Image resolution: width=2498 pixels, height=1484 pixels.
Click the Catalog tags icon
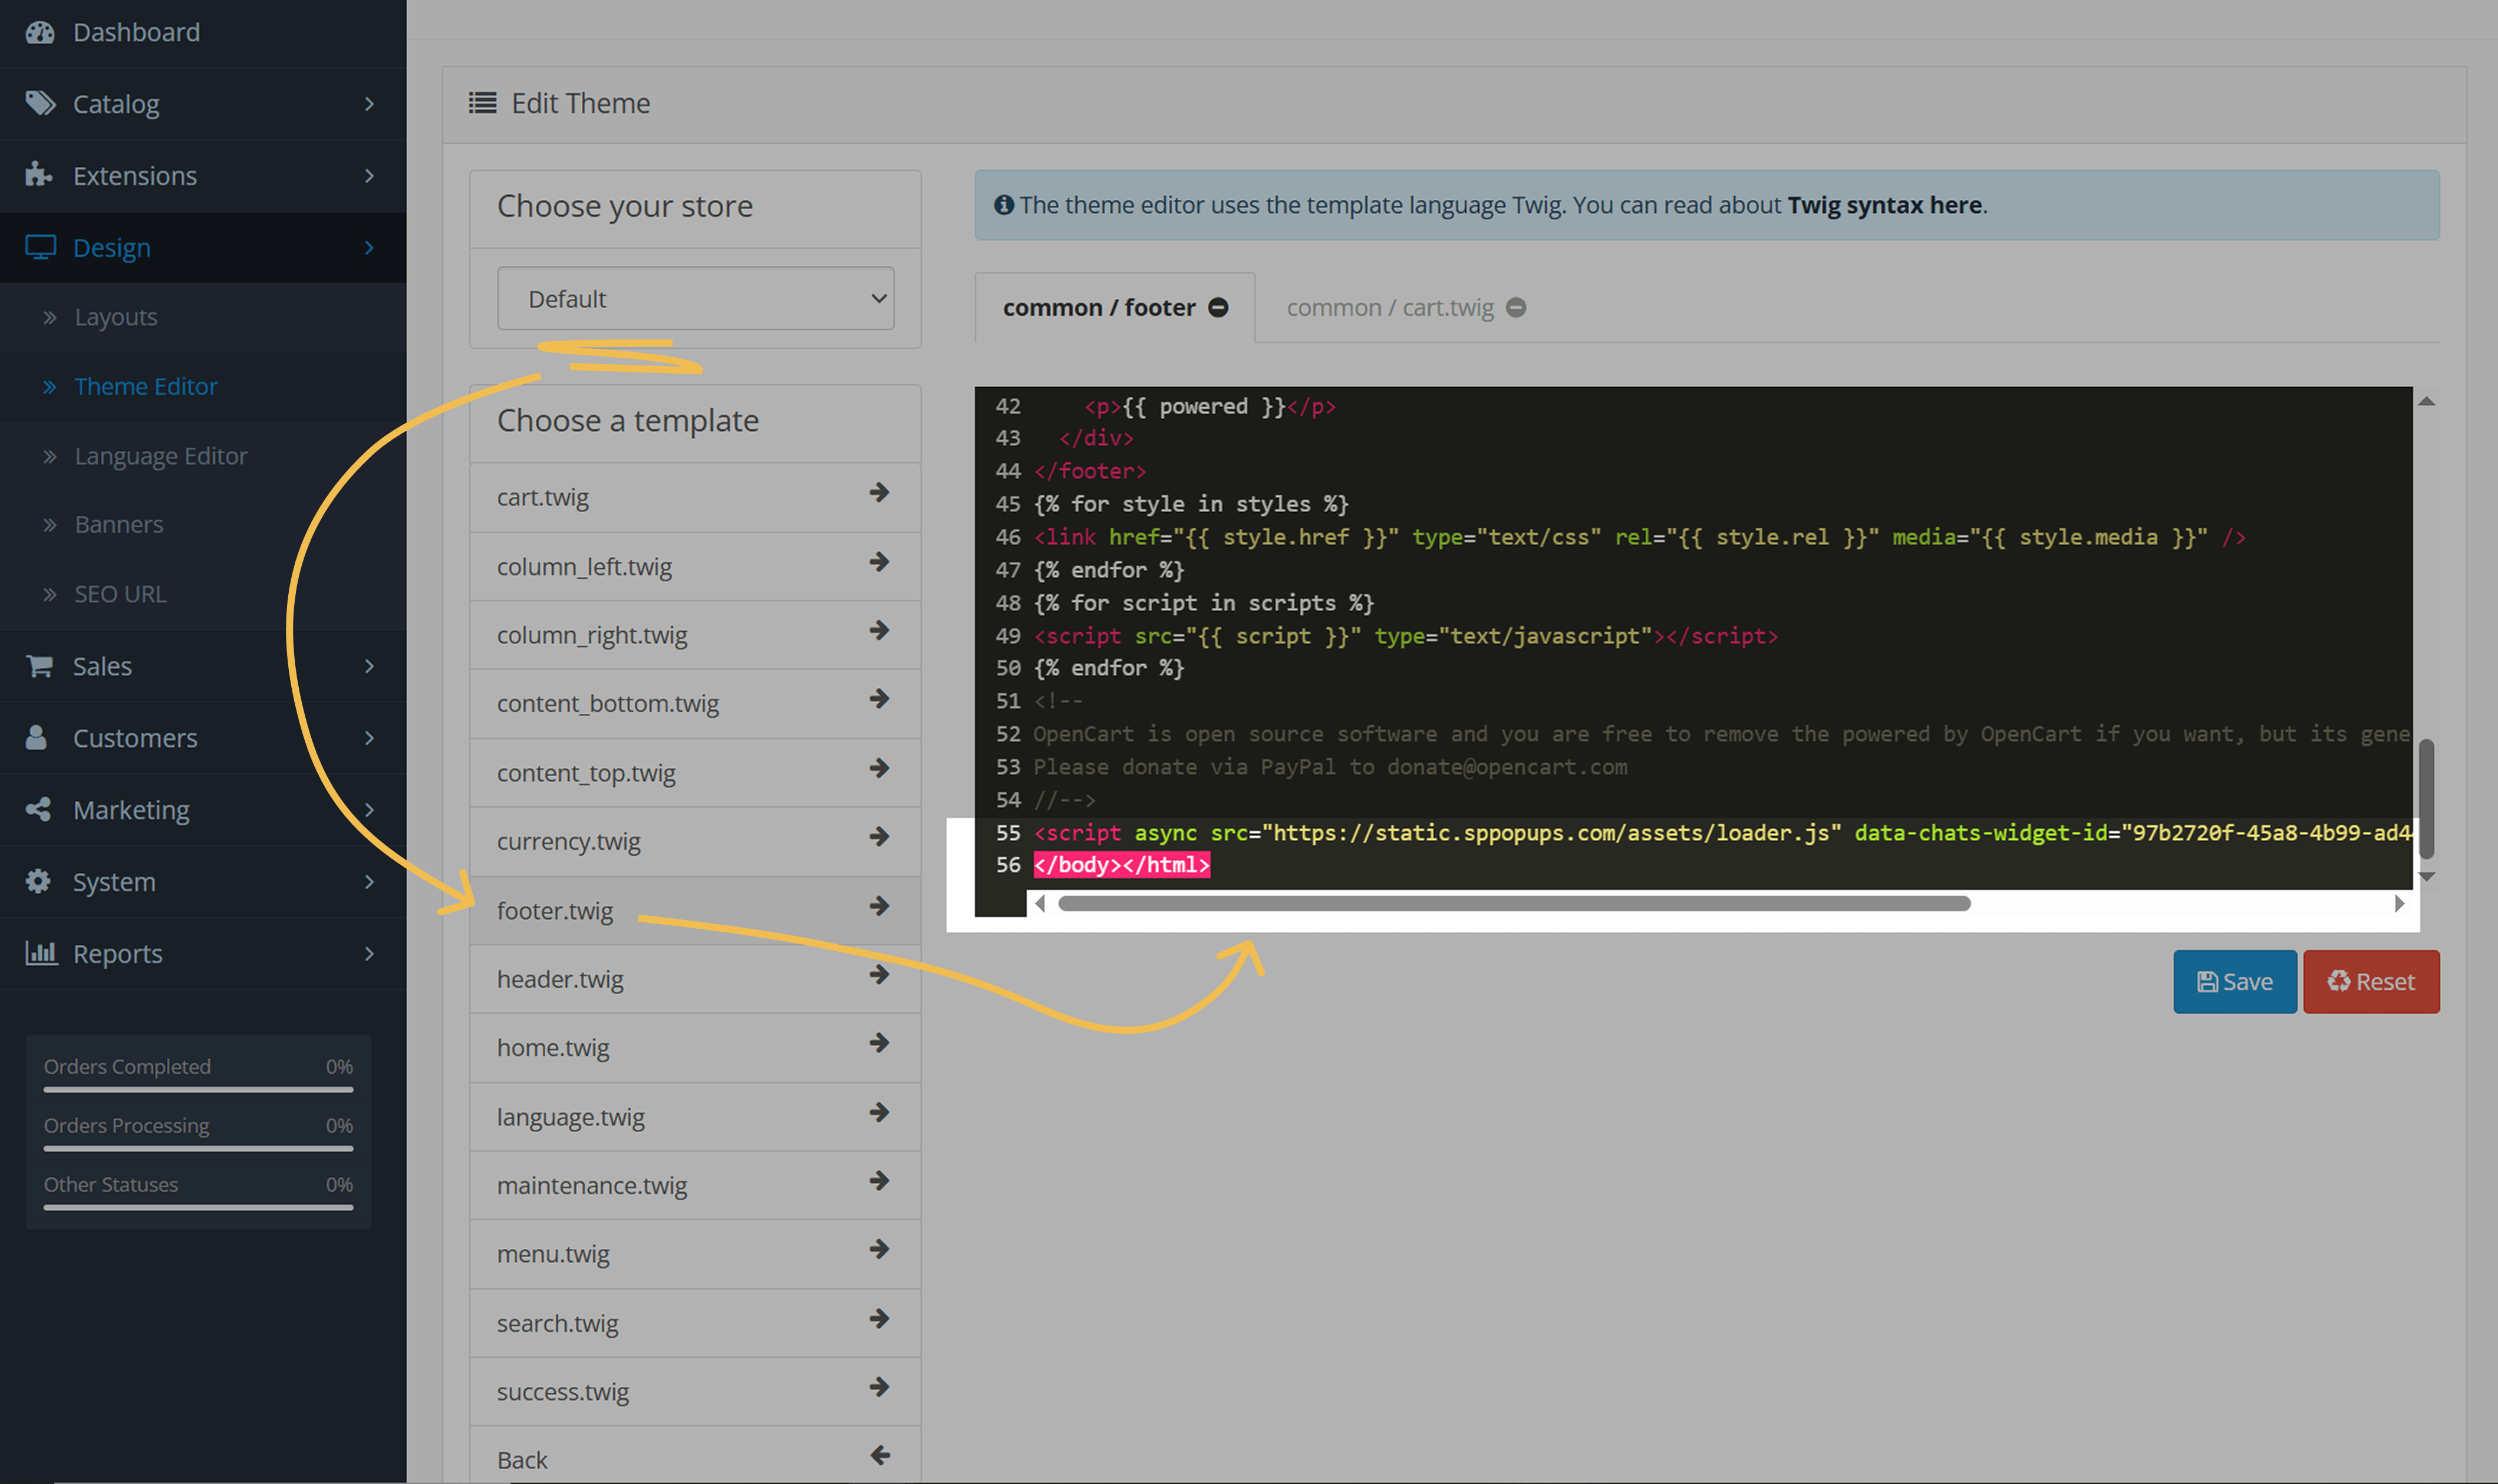click(x=40, y=103)
